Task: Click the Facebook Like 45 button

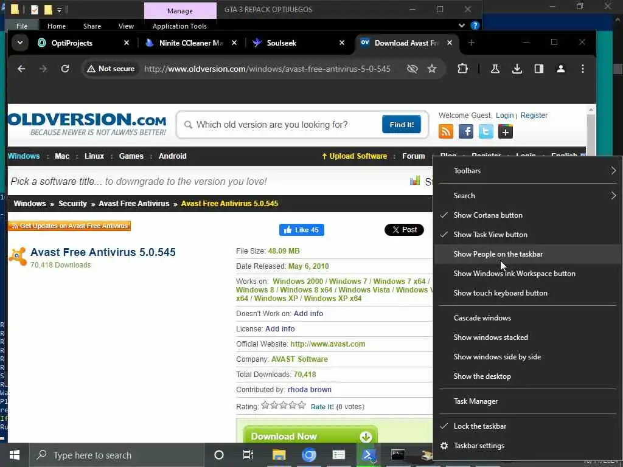Action: click(302, 230)
